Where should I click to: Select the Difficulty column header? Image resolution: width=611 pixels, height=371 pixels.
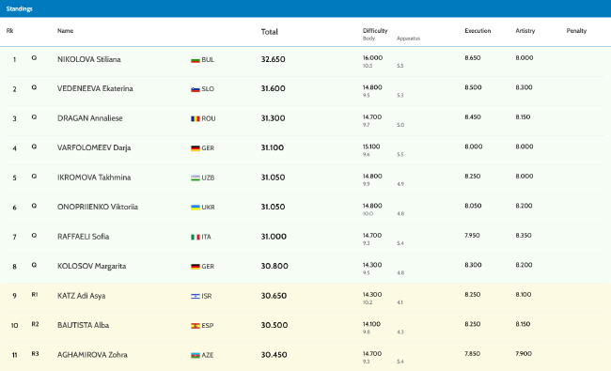375,31
